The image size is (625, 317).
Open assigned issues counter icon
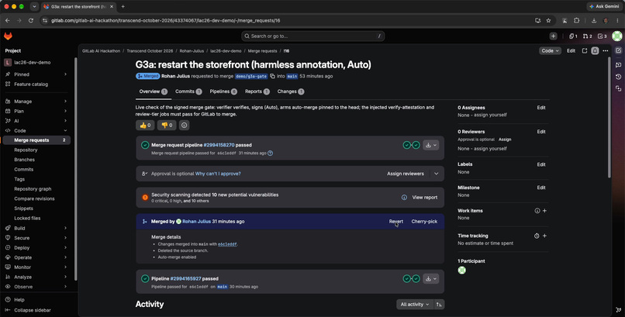[x=573, y=36]
